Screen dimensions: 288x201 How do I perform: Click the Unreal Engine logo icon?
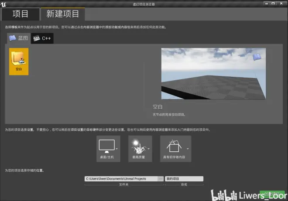pyautogui.click(x=3, y=4)
